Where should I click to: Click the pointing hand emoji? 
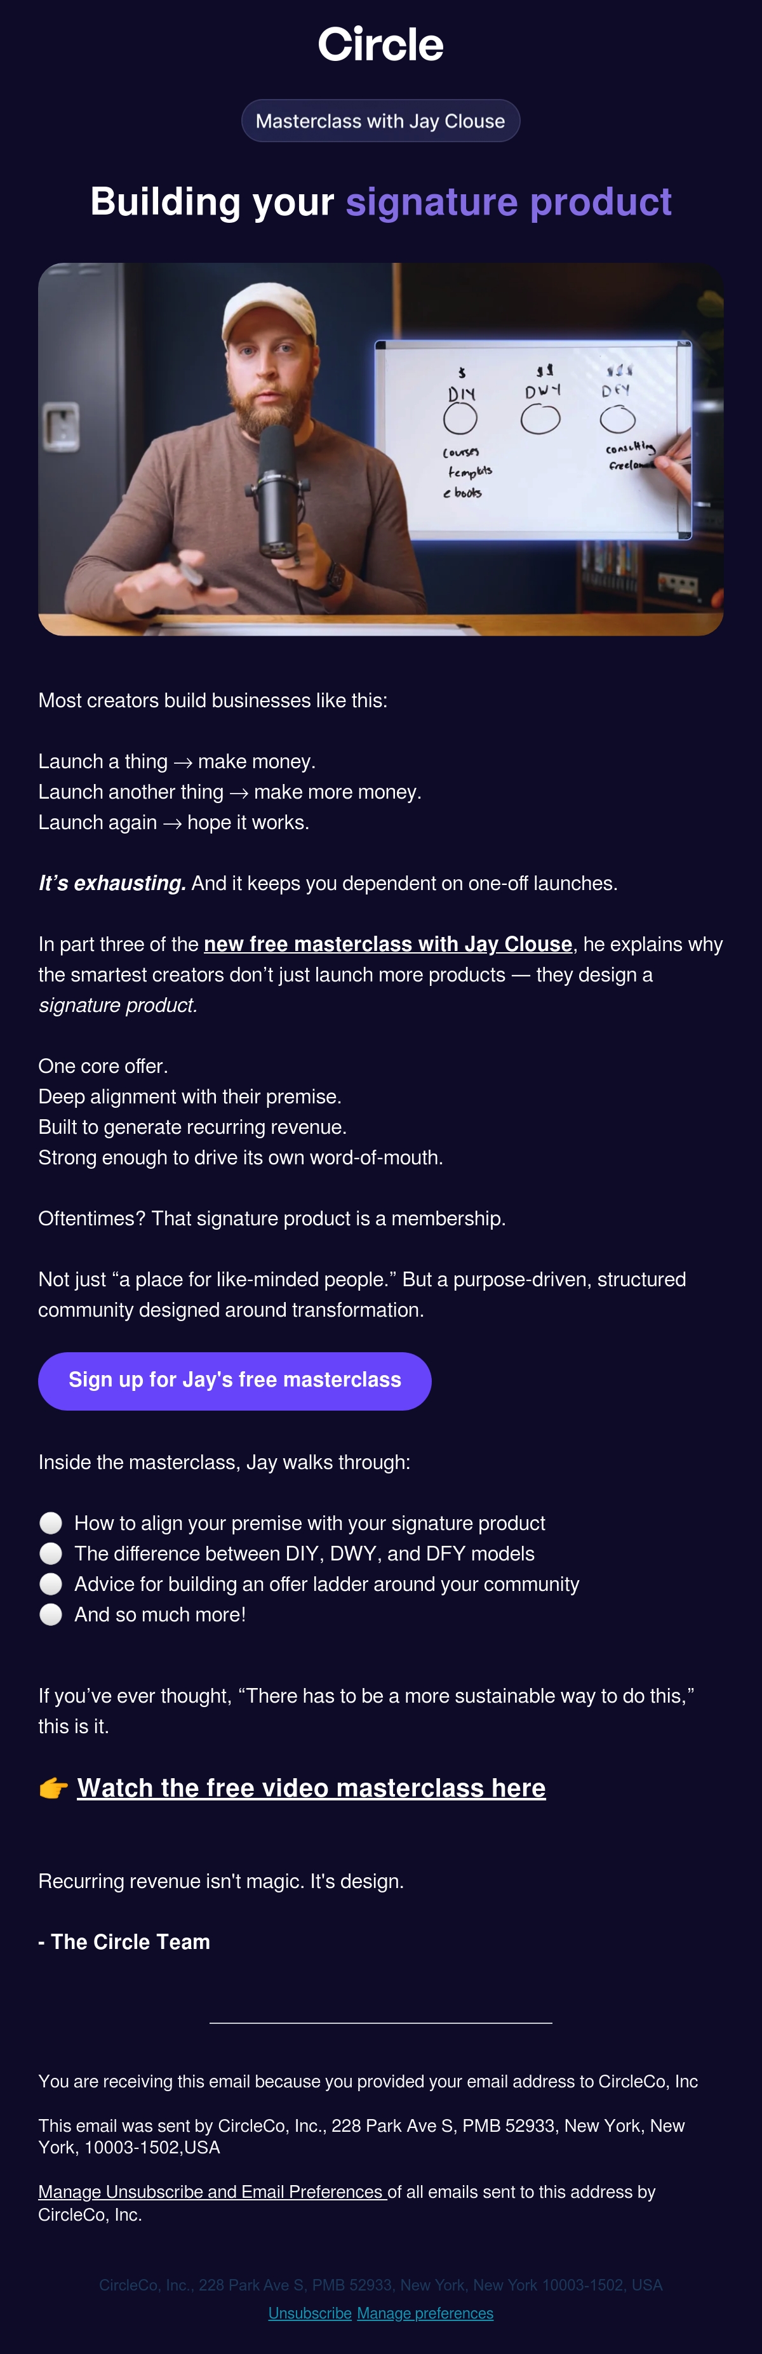tap(54, 1788)
